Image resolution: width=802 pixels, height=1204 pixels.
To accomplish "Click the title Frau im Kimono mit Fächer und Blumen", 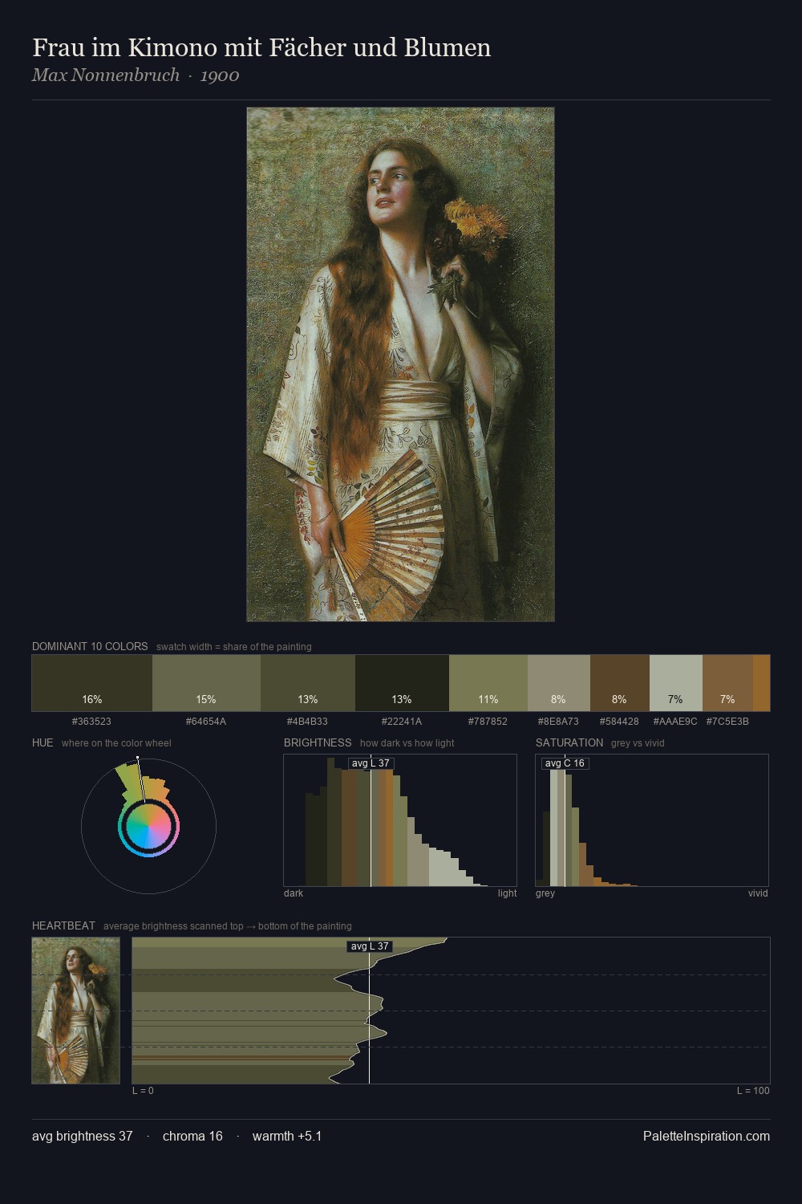I will tap(261, 47).
